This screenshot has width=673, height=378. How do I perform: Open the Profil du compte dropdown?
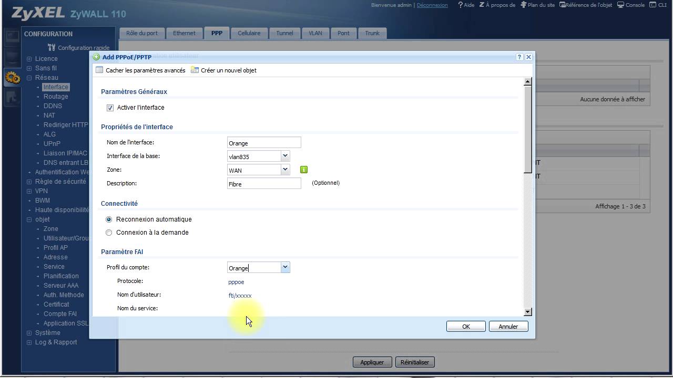pos(285,267)
